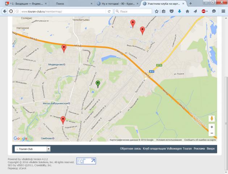Click the page vertical scrollbar thumb
Screen dimensions: 228x174
pos(226,124)
